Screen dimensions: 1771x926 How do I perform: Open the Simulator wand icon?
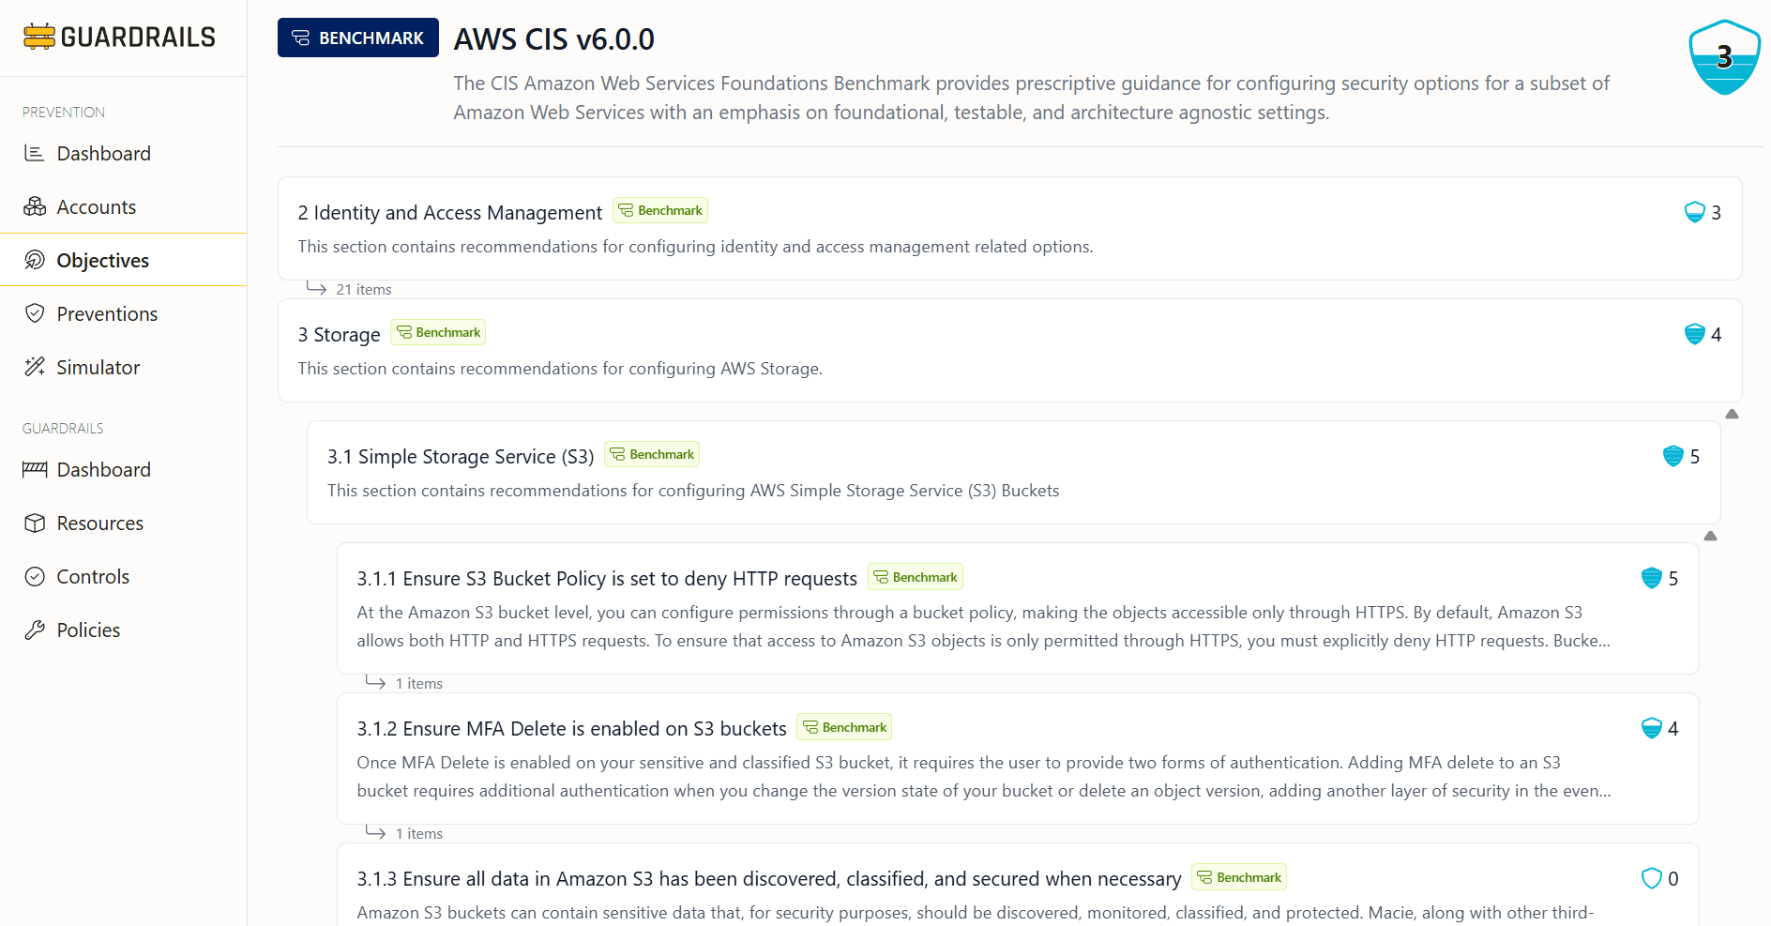point(35,367)
